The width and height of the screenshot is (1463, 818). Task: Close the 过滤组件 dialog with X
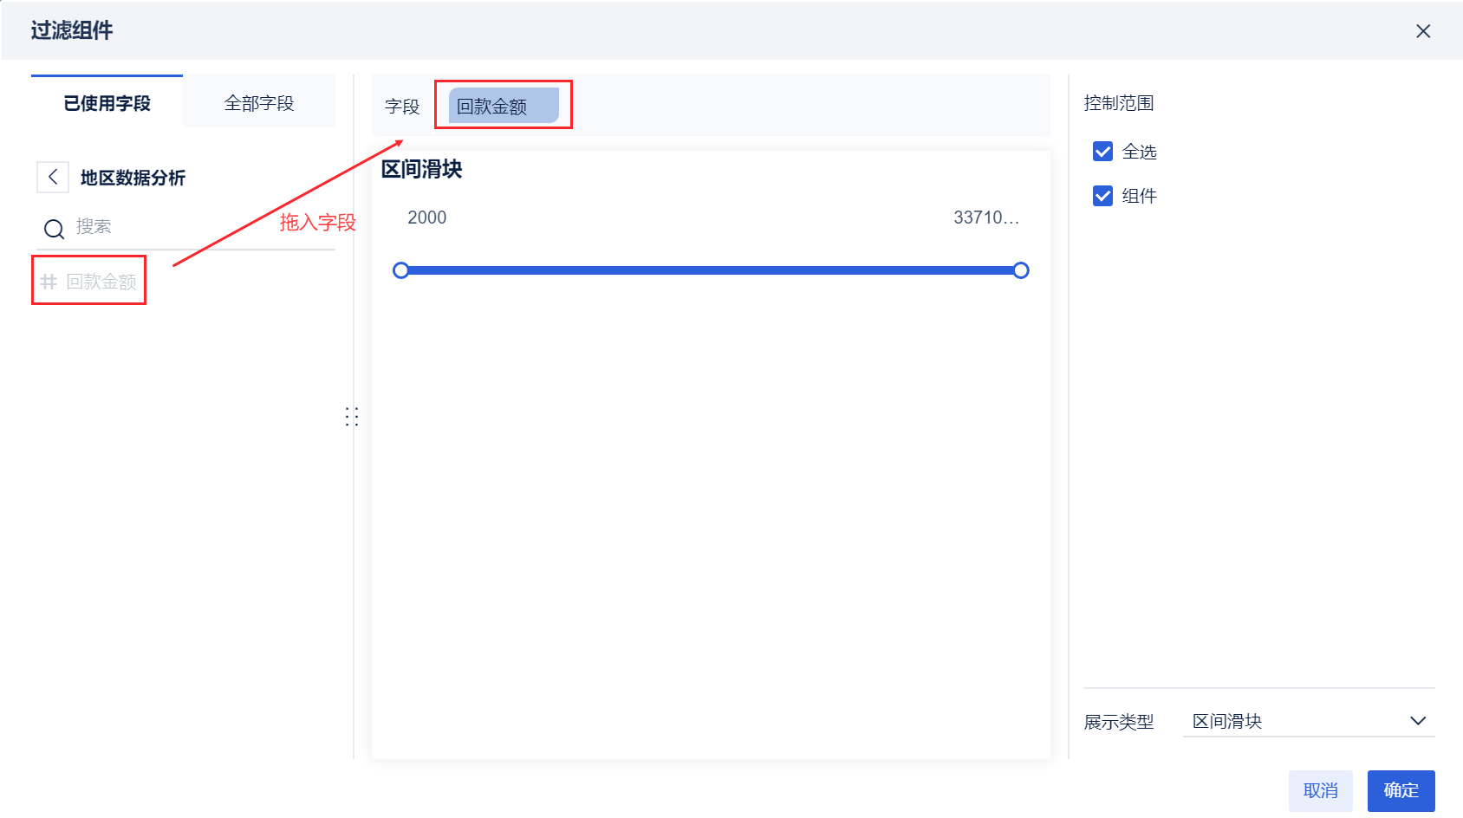(x=1422, y=31)
